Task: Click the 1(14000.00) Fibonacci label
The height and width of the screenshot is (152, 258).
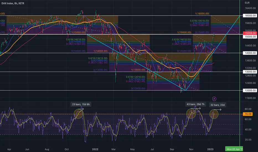Action: tap(100, 51)
